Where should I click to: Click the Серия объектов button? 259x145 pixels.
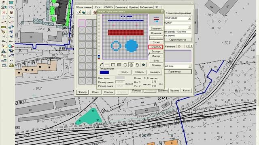[178, 39]
